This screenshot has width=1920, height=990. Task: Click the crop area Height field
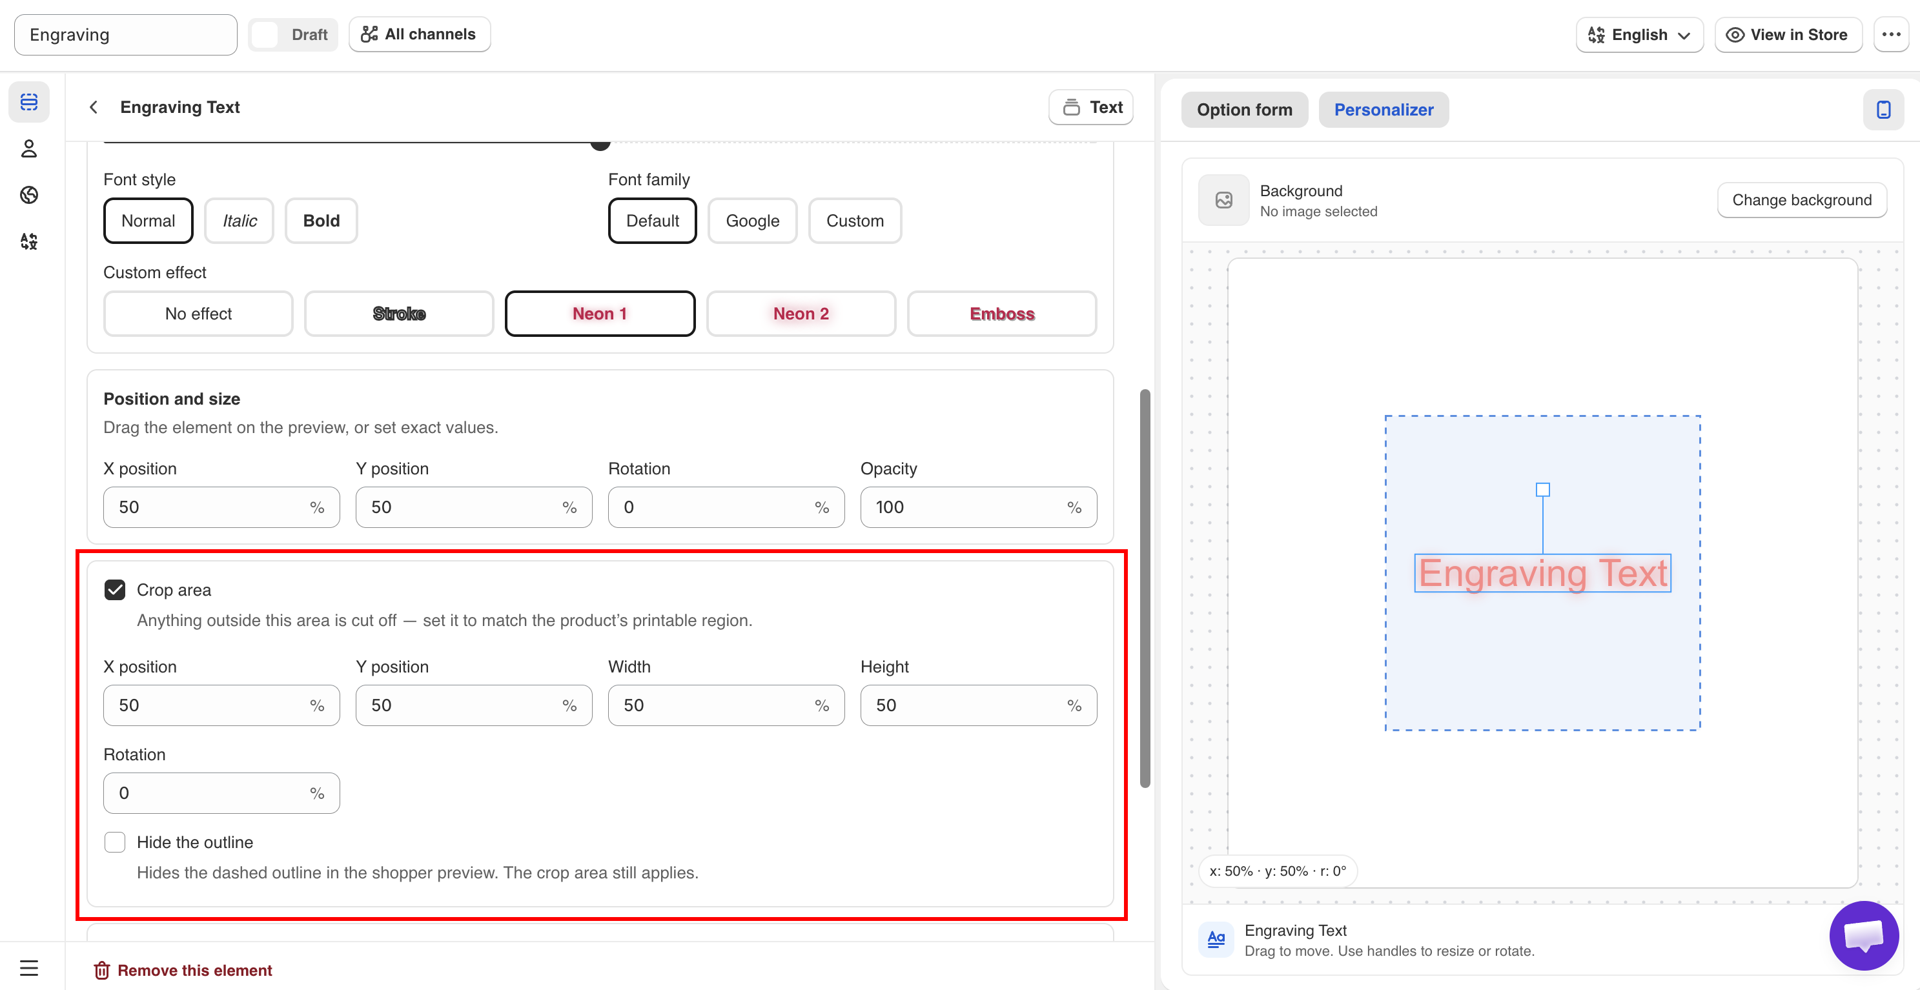[x=979, y=705]
